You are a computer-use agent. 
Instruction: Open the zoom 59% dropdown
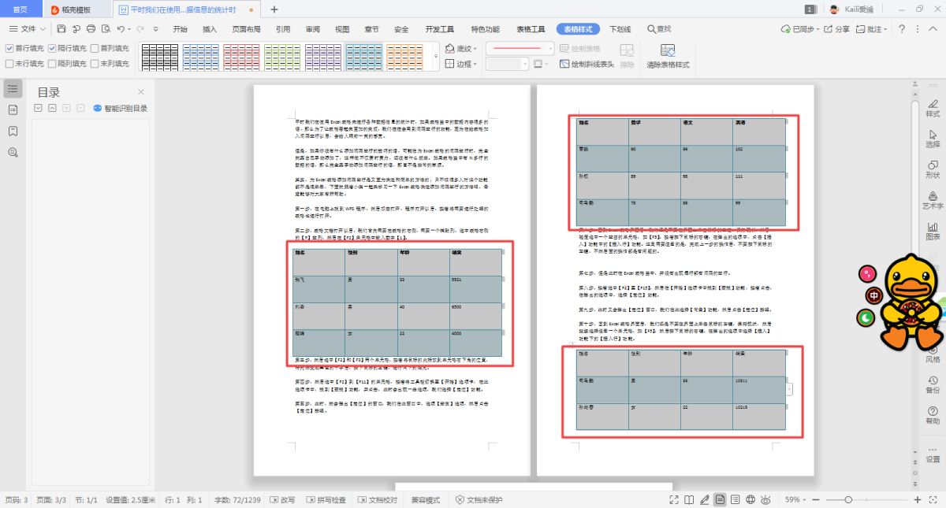pos(795,500)
